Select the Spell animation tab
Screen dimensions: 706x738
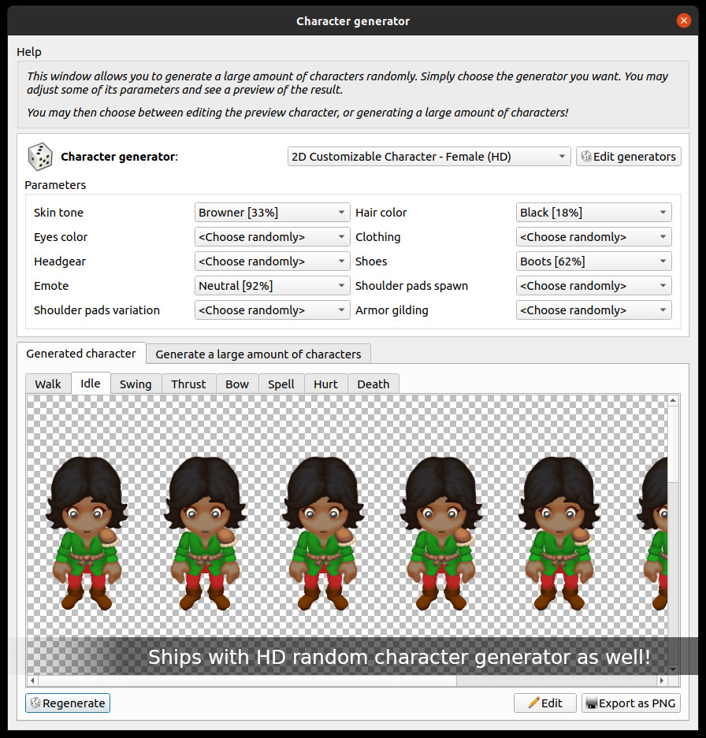click(281, 384)
